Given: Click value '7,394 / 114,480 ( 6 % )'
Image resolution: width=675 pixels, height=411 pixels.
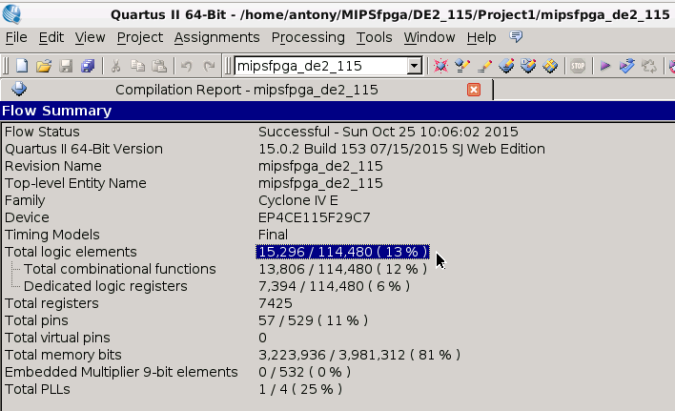Looking at the screenshot, I should [334, 286].
